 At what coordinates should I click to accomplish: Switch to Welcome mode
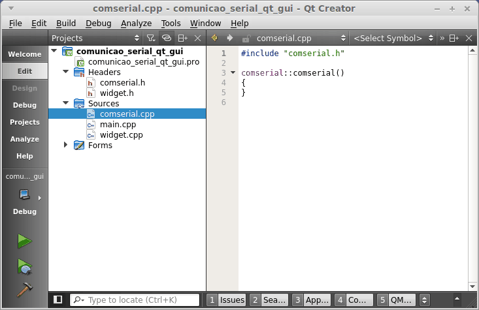click(25, 54)
